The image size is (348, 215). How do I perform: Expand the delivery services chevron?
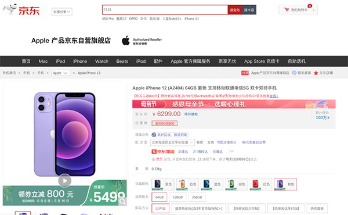click(231, 152)
